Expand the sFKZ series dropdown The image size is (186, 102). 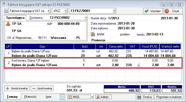[66, 11]
